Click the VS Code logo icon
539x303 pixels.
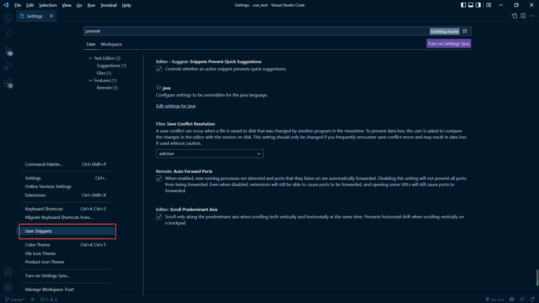pos(6,5)
